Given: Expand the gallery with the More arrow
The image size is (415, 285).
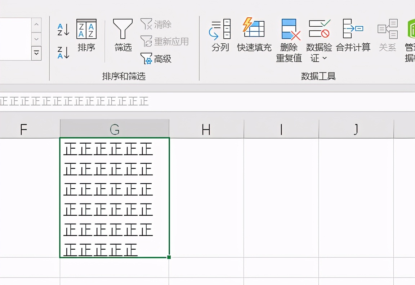Looking at the screenshot, I should tap(36, 53).
